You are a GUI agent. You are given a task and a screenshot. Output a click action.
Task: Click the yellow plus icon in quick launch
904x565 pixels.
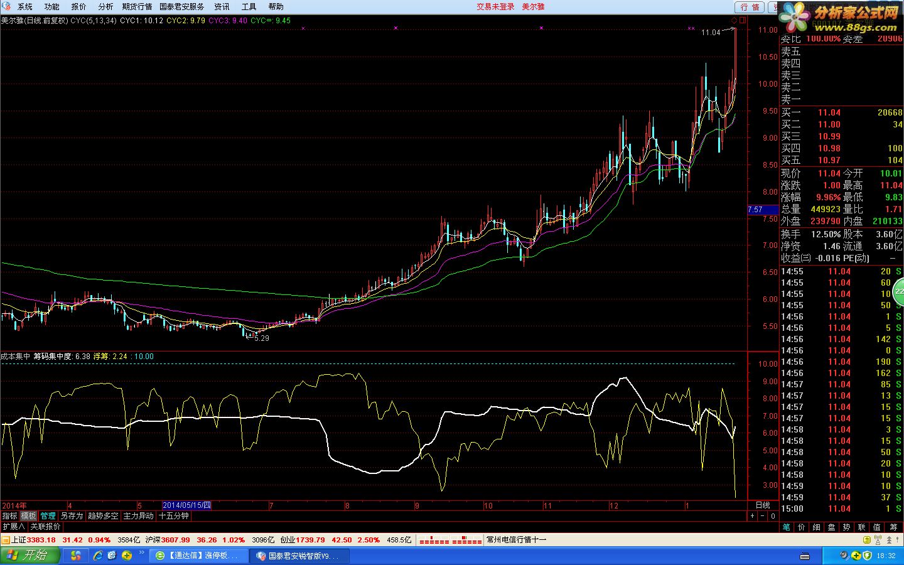click(127, 556)
